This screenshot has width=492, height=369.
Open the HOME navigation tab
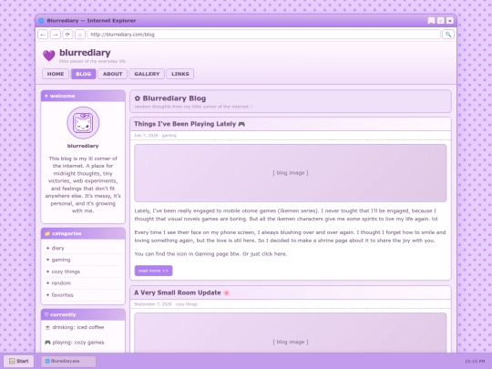point(56,74)
